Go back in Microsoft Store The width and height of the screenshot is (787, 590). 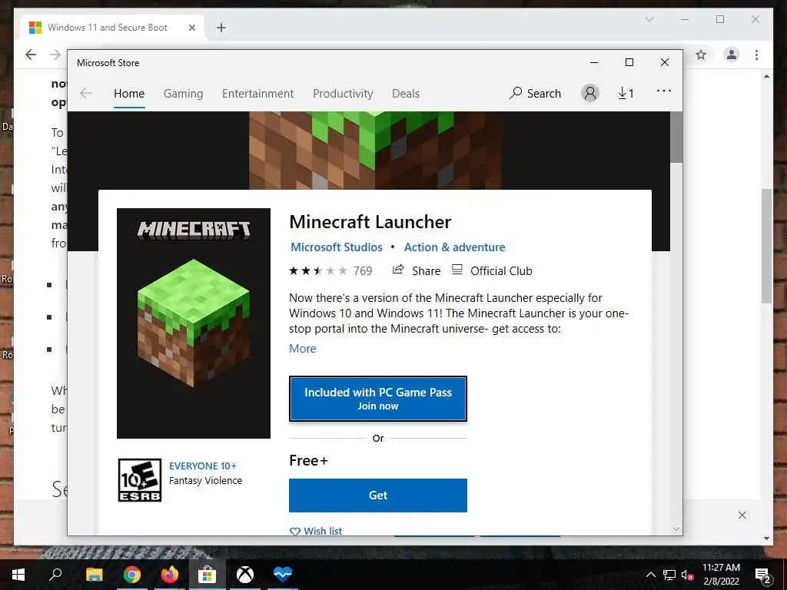86,93
